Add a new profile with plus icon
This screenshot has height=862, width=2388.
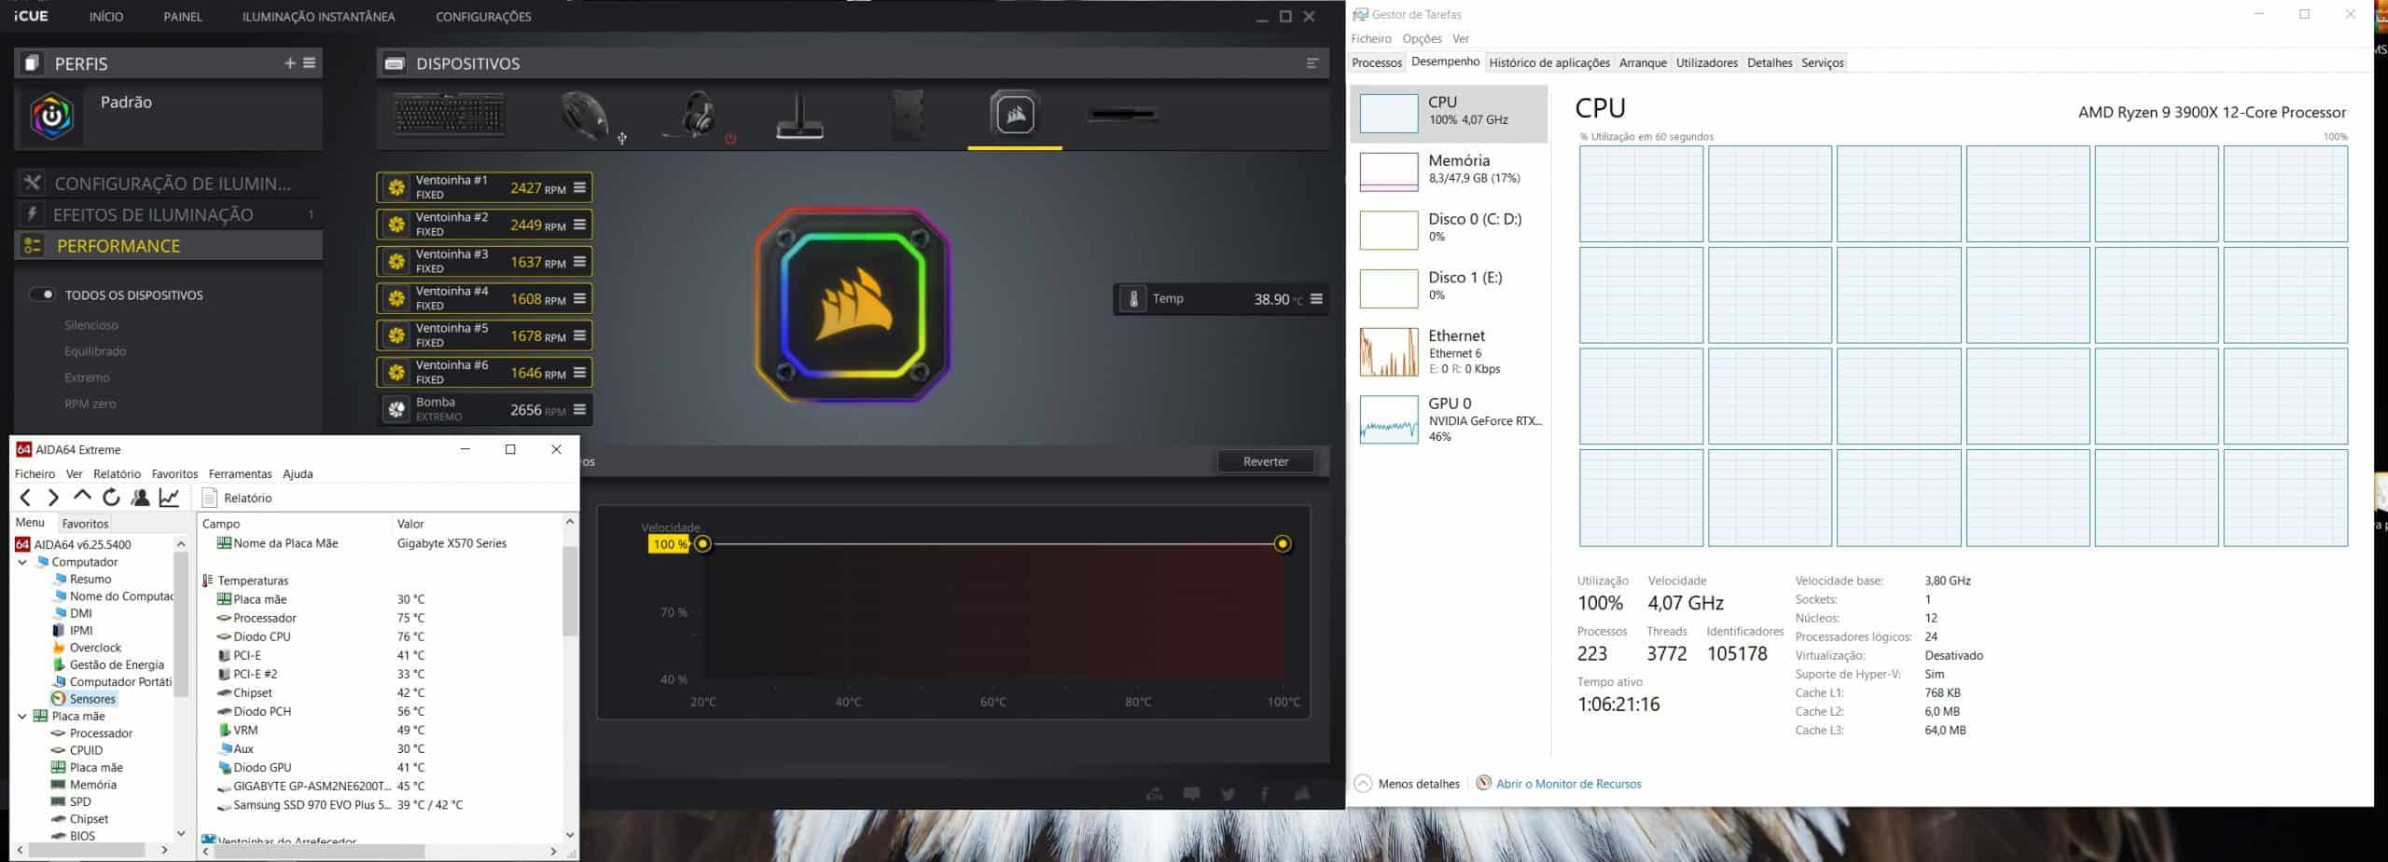(x=289, y=63)
